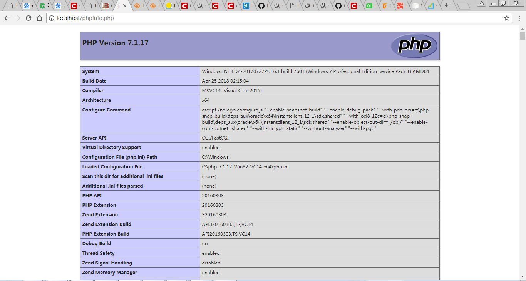
Task: Click the localhost/phpinfo.php address bar
Action: click(154, 18)
